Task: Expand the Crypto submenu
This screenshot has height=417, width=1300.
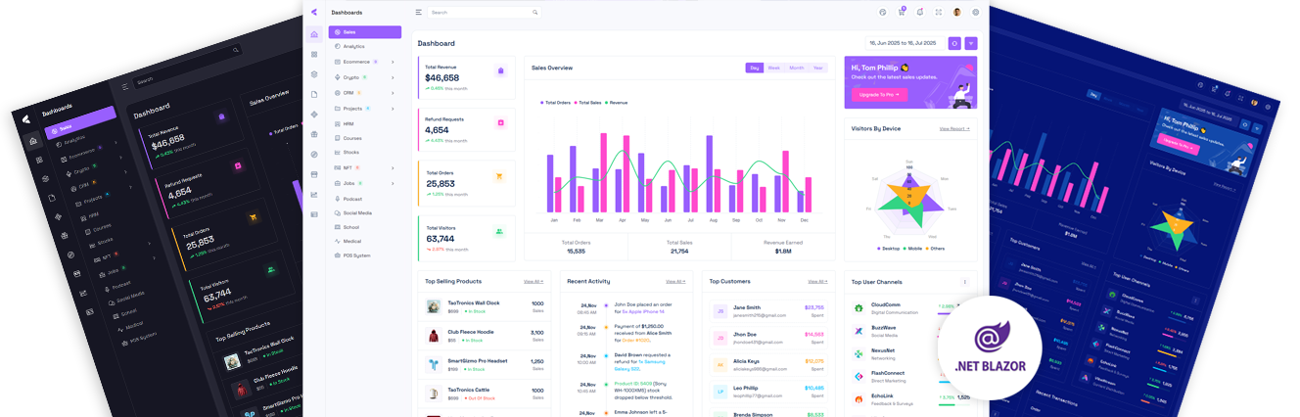Action: click(393, 76)
